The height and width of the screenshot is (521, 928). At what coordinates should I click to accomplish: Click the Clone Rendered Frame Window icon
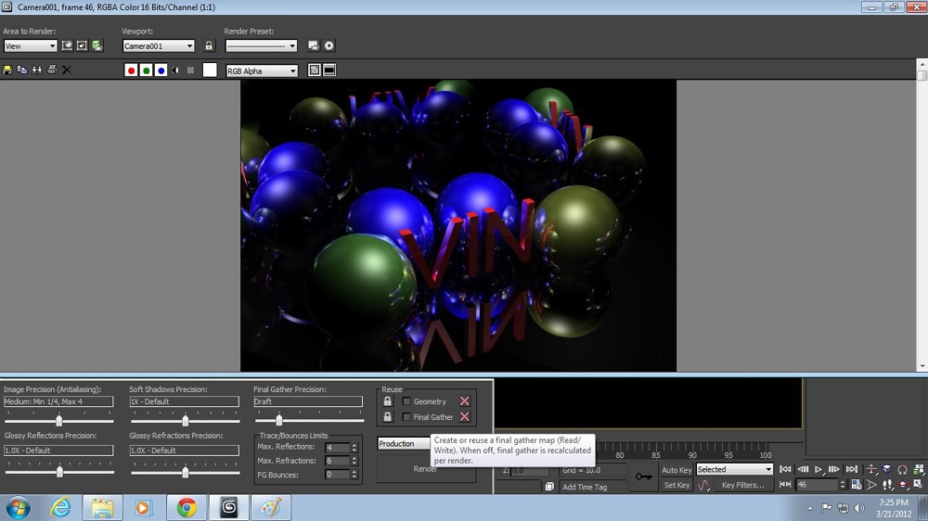pos(37,70)
